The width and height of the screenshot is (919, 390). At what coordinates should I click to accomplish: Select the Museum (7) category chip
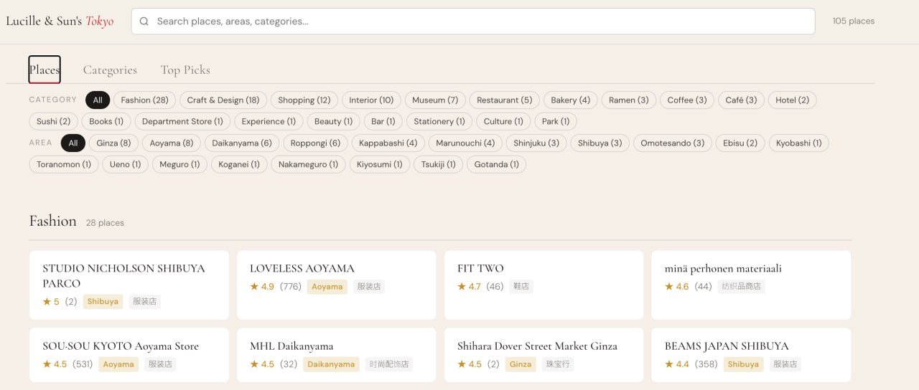(435, 100)
